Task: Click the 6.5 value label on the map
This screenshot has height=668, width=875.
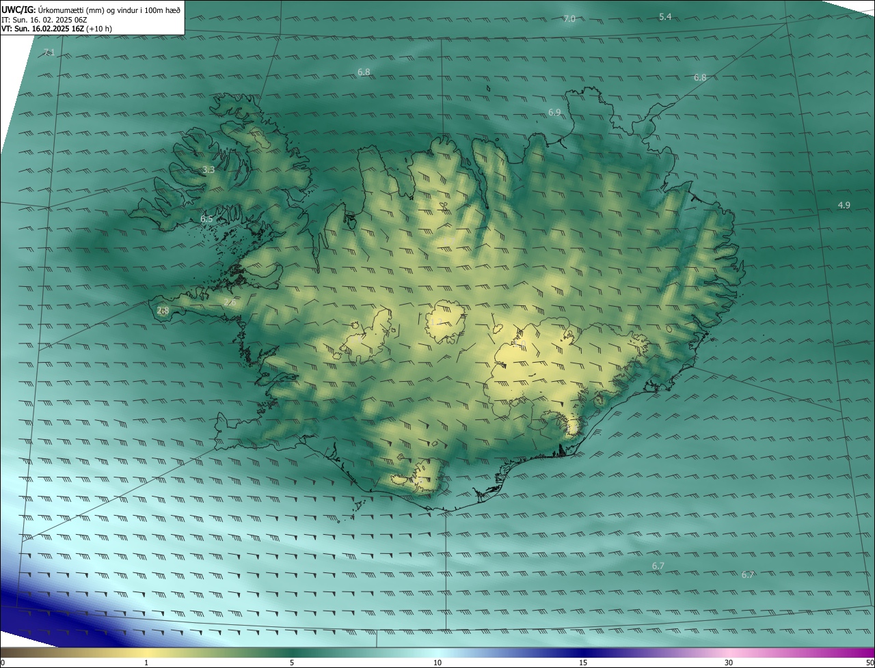Action: pyautogui.click(x=207, y=219)
